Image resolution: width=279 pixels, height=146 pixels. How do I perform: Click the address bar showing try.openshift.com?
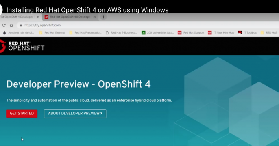(x=148, y=25)
